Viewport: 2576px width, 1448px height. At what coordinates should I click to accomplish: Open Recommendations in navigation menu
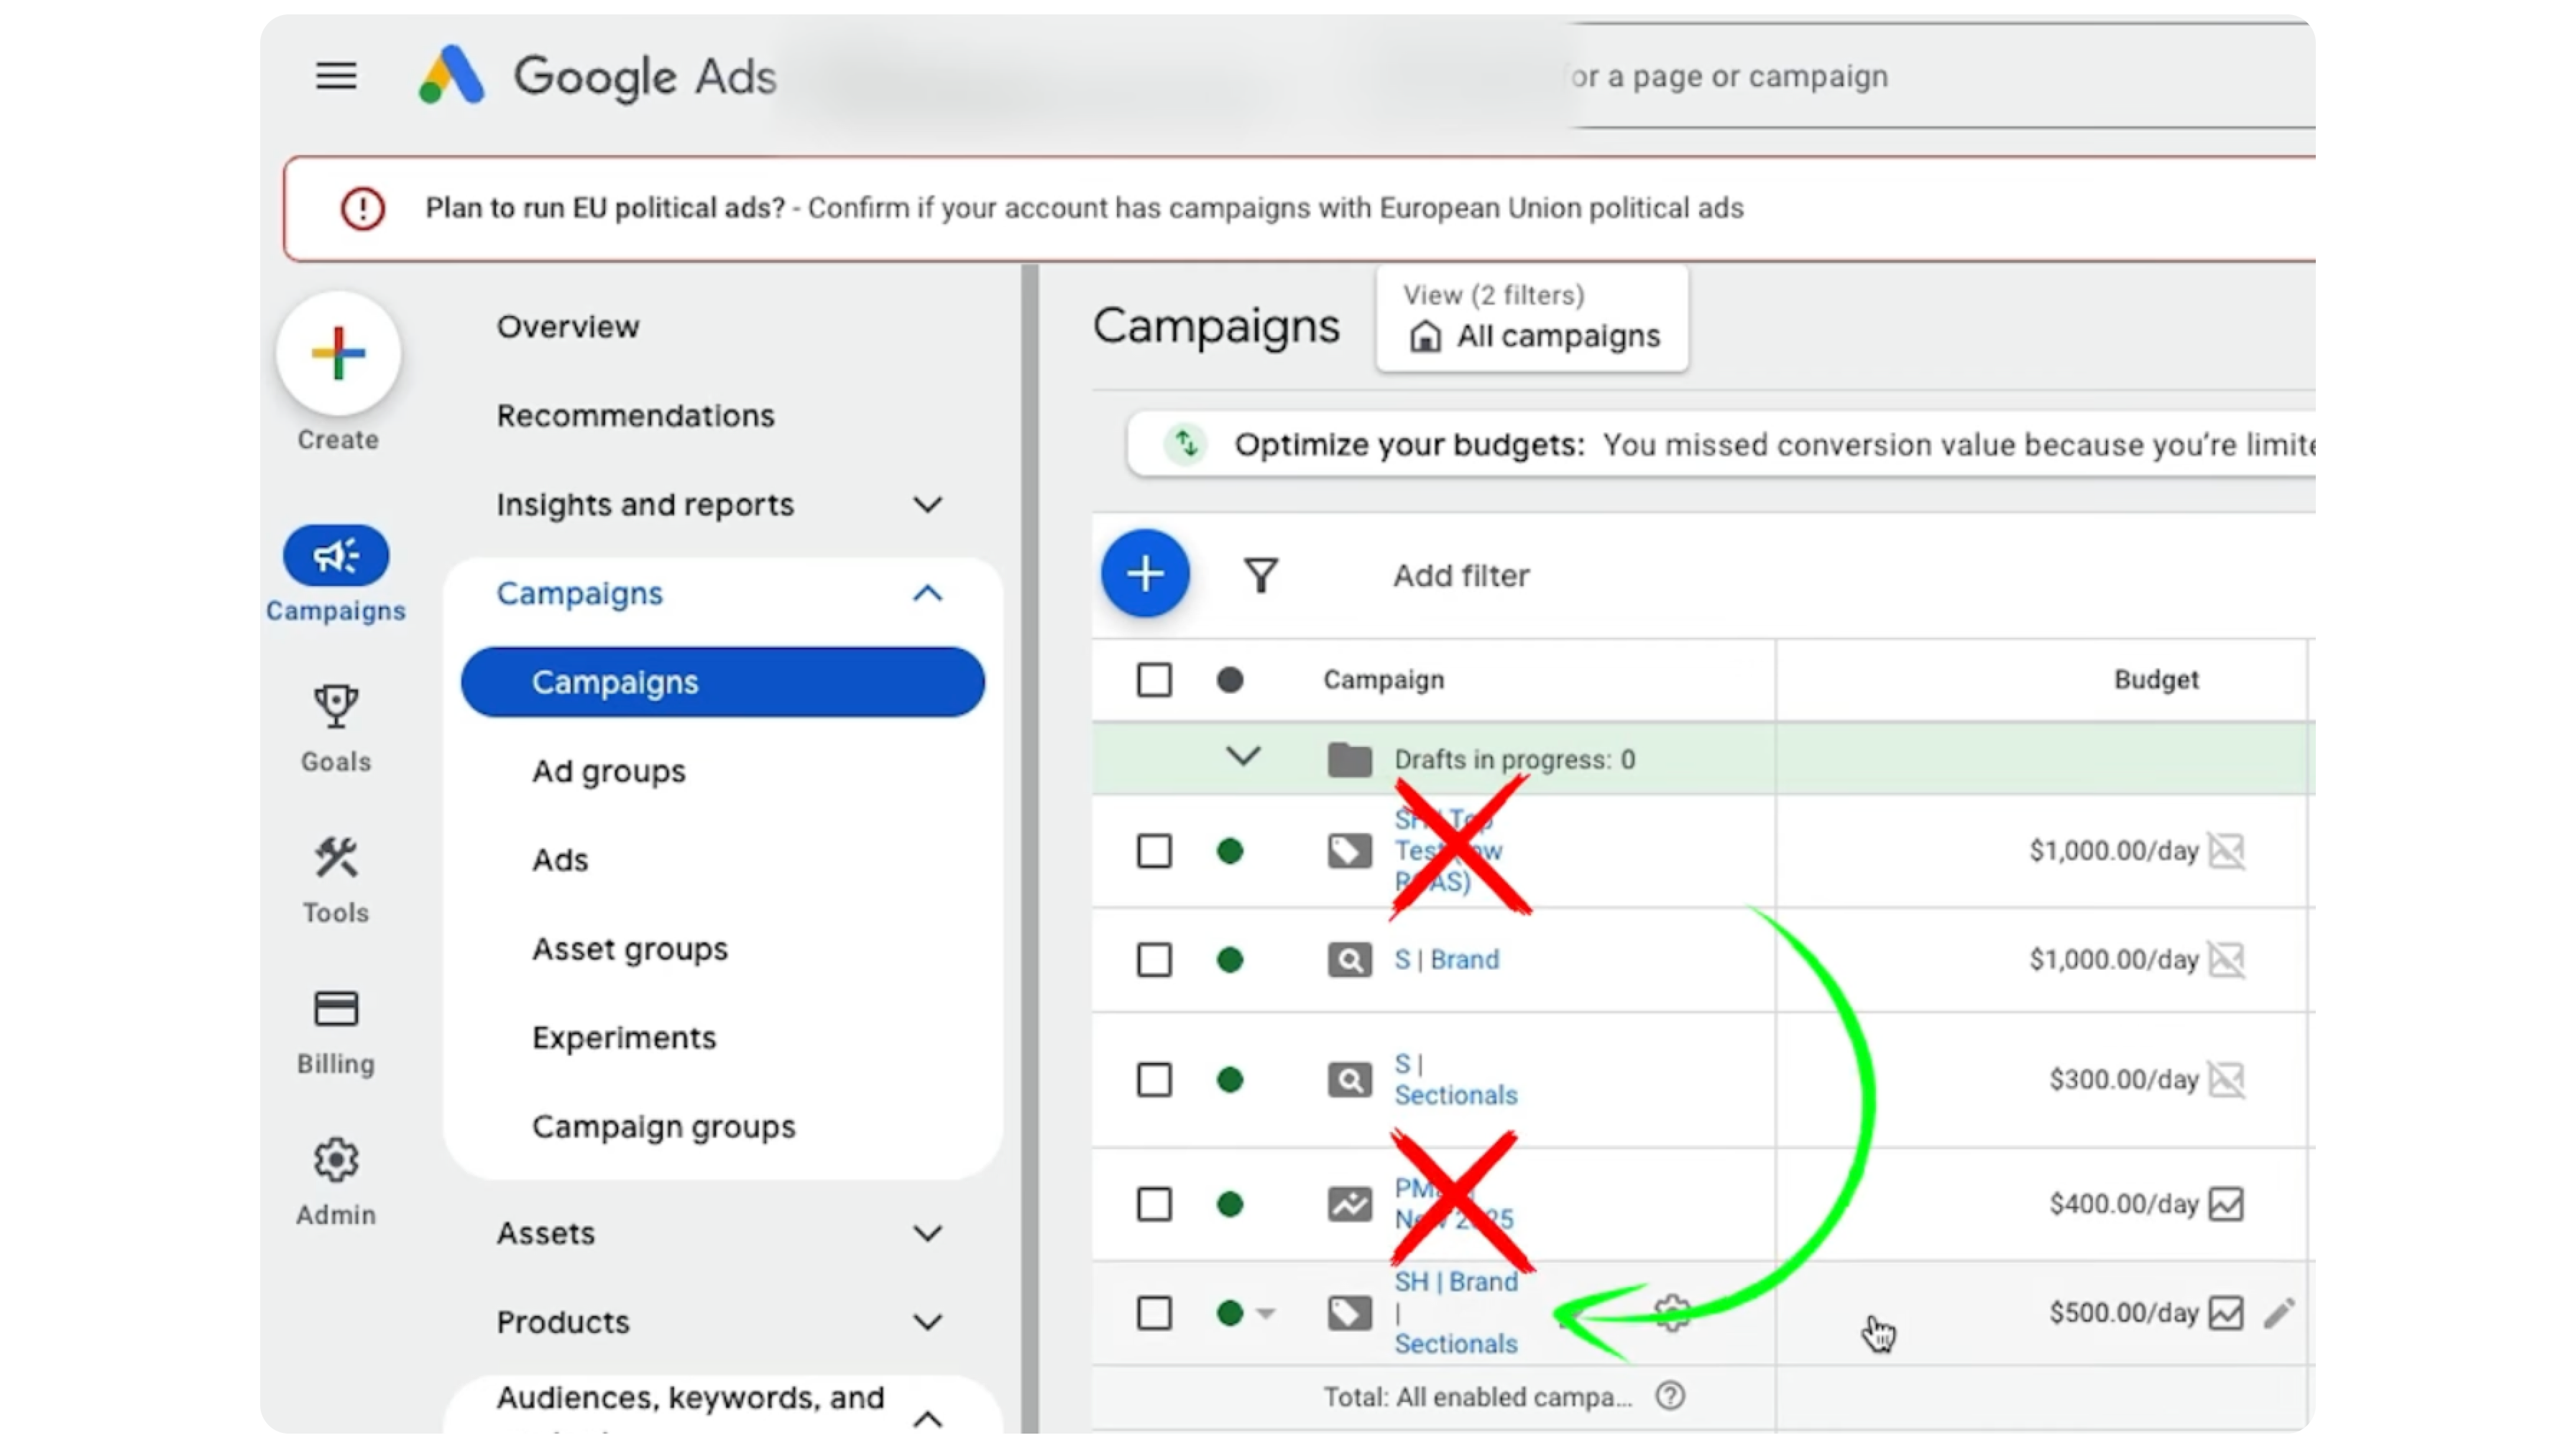[x=635, y=416]
